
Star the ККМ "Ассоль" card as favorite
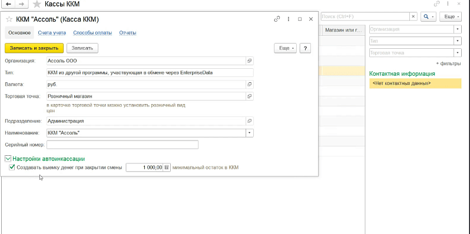click(x=9, y=19)
